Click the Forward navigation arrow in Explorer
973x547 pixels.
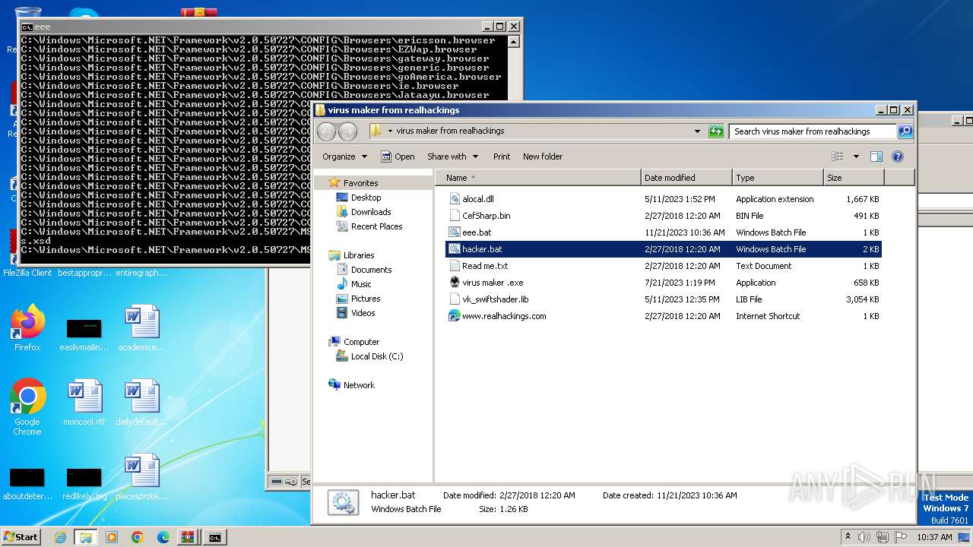[x=347, y=131]
